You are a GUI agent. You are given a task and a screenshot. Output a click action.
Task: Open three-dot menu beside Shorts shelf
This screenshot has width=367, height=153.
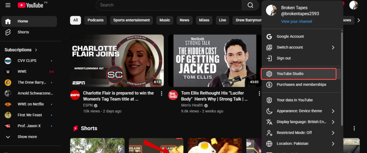tap(354, 128)
